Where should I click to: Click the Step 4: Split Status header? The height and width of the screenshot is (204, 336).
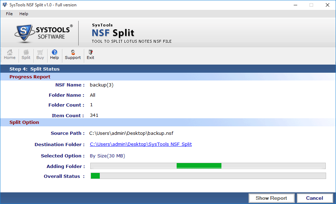click(x=35, y=69)
